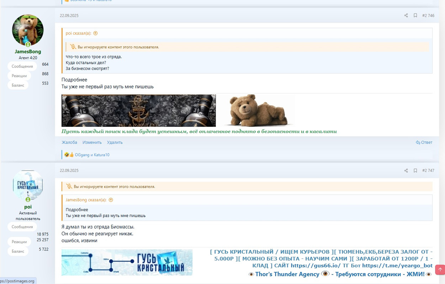The width and height of the screenshot is (445, 284).
Task: Click Изменить to edit the post
Action: pos(92,142)
